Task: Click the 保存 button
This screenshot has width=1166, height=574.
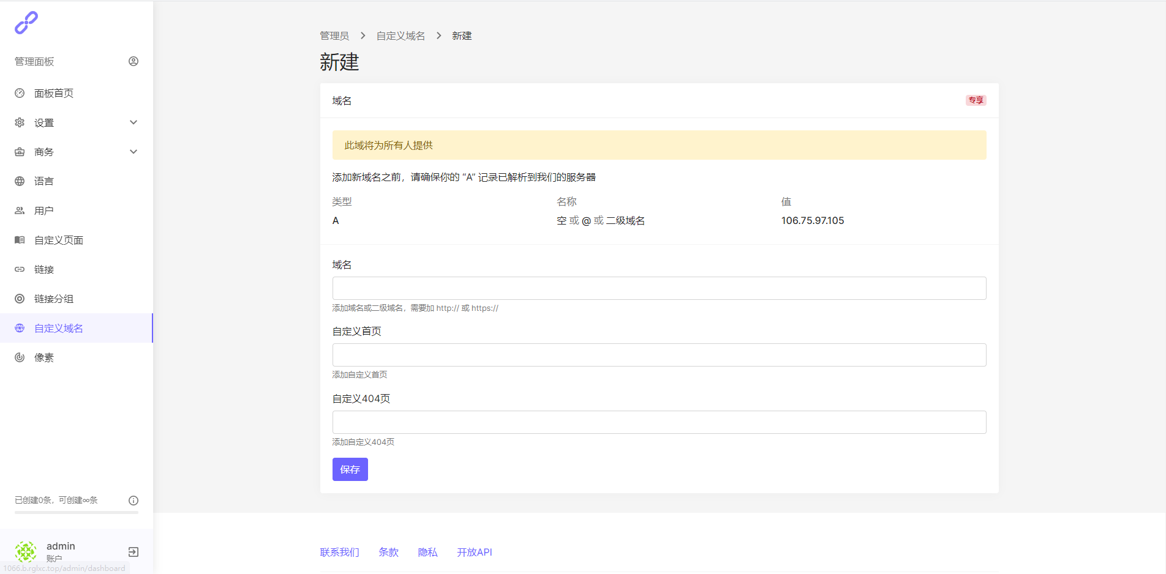Action: [350, 469]
